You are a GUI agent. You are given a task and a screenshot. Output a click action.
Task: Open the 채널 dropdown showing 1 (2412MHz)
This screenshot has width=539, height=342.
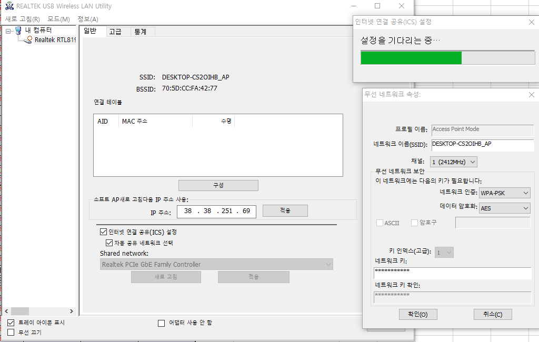pos(453,162)
